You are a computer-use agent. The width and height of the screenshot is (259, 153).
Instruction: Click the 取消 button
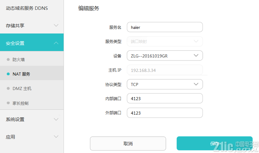(x=128, y=143)
